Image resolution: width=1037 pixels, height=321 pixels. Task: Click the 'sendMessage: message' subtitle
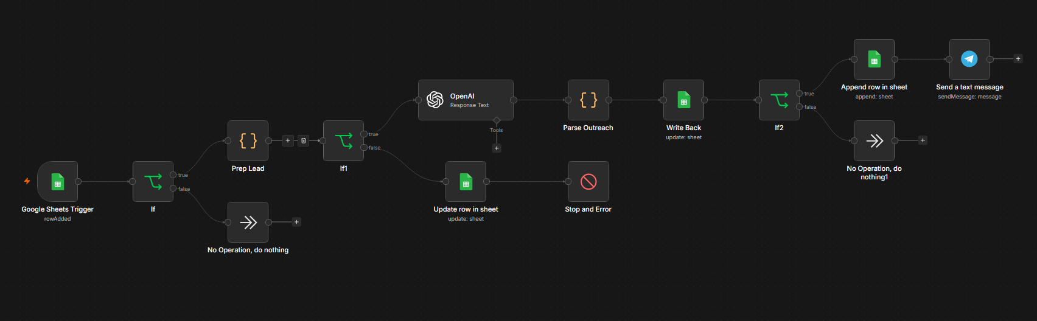[969, 97]
